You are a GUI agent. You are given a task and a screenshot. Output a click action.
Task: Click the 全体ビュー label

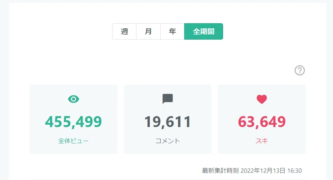pyautogui.click(x=74, y=141)
